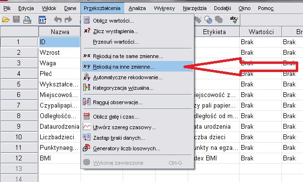Viewport: 303px width, 182px height.
Task: Click the line chart icon beside Utwórz szereg czasowy
Action: pyautogui.click(x=87, y=127)
